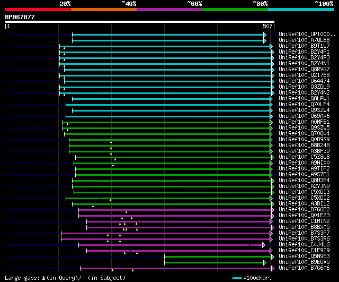The width and height of the screenshot is (339, 282).
Task: Click the cyan alignment bar for A7QLB8
Action: [x=168, y=40]
